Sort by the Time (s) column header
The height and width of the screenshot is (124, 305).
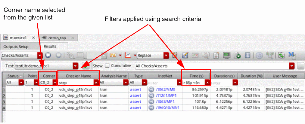[196, 76]
